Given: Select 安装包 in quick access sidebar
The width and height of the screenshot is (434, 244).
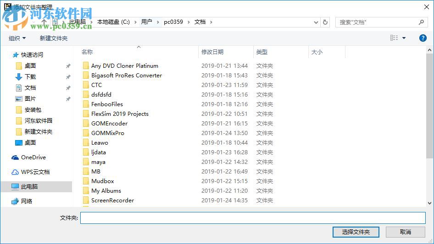Looking at the screenshot, I should coord(33,110).
